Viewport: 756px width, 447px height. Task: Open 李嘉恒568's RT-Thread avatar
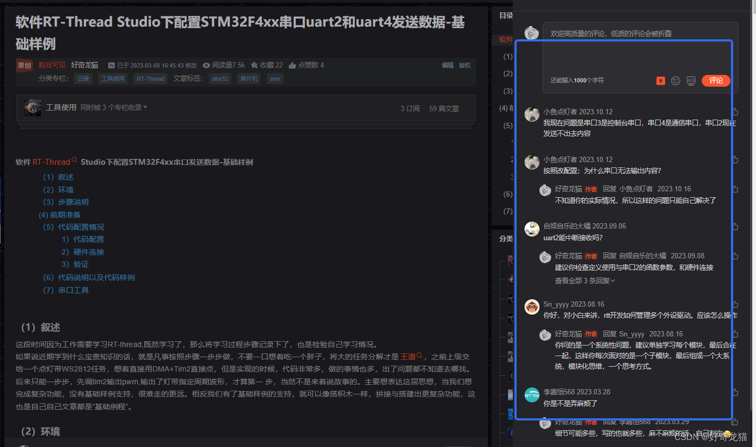coord(532,395)
